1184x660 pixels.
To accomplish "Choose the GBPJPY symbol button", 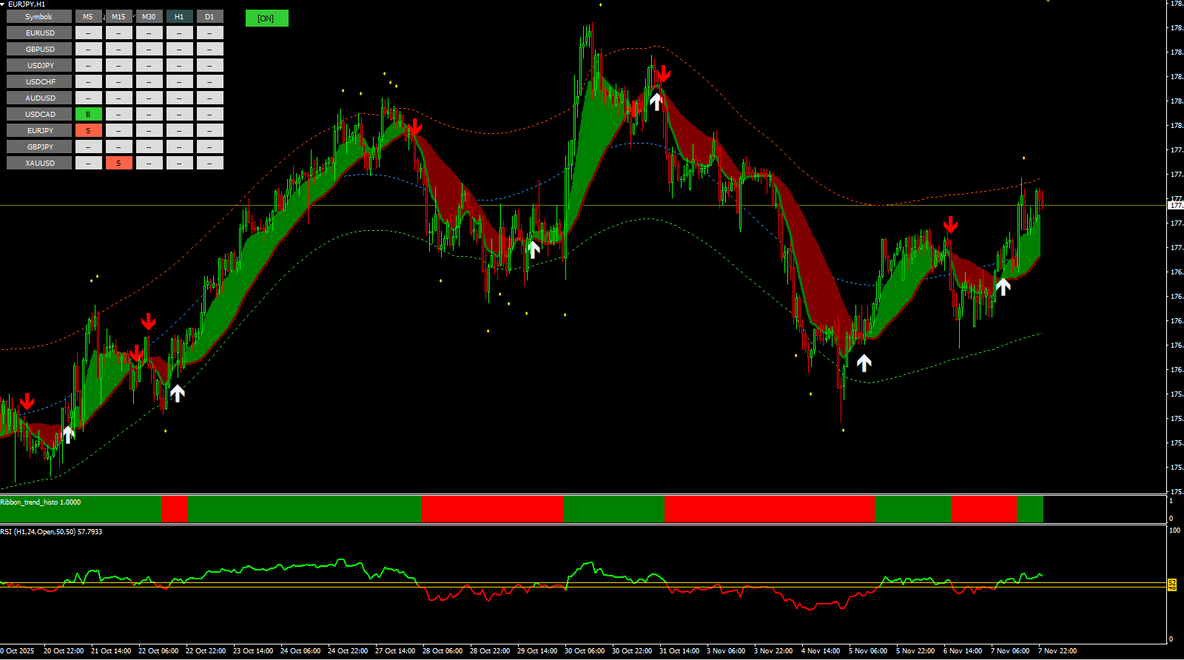I will click(39, 147).
